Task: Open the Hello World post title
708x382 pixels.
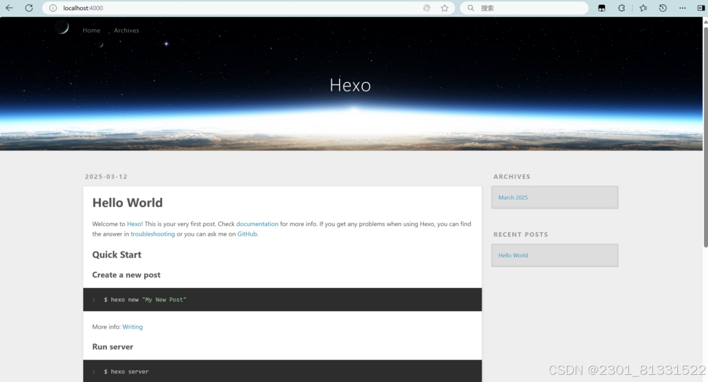Action: (x=127, y=203)
